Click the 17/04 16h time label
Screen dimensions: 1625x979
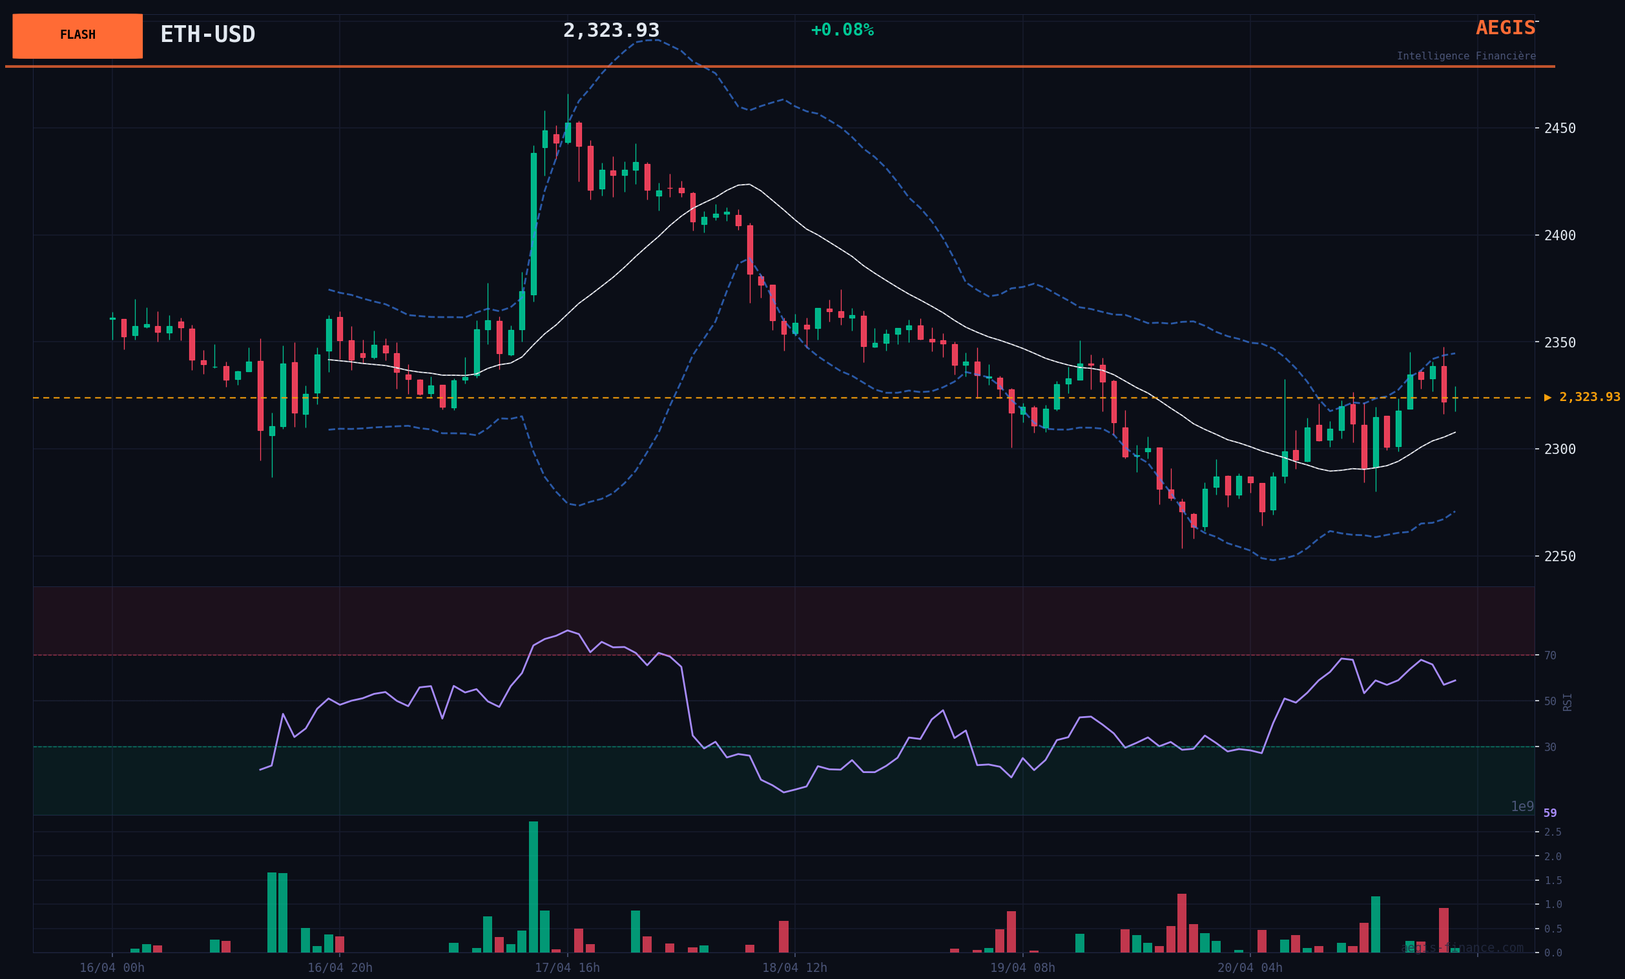[x=566, y=968]
